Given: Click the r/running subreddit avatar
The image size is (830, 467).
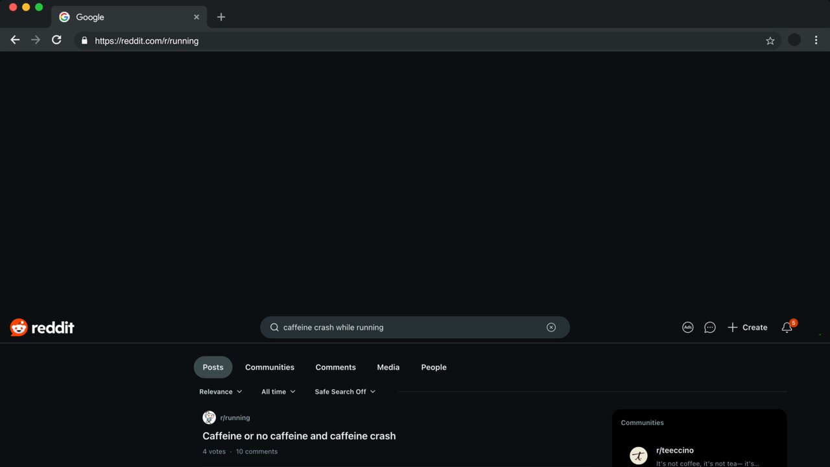Looking at the screenshot, I should point(209,418).
